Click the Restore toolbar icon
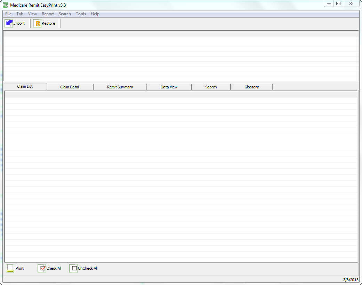The width and height of the screenshot is (362, 285). 37,23
